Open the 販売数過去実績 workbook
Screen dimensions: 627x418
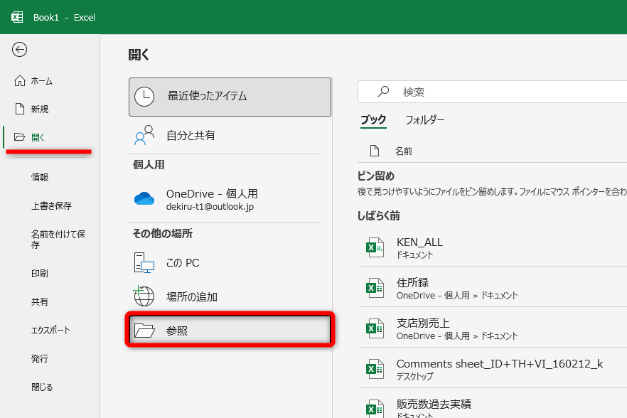493,404
